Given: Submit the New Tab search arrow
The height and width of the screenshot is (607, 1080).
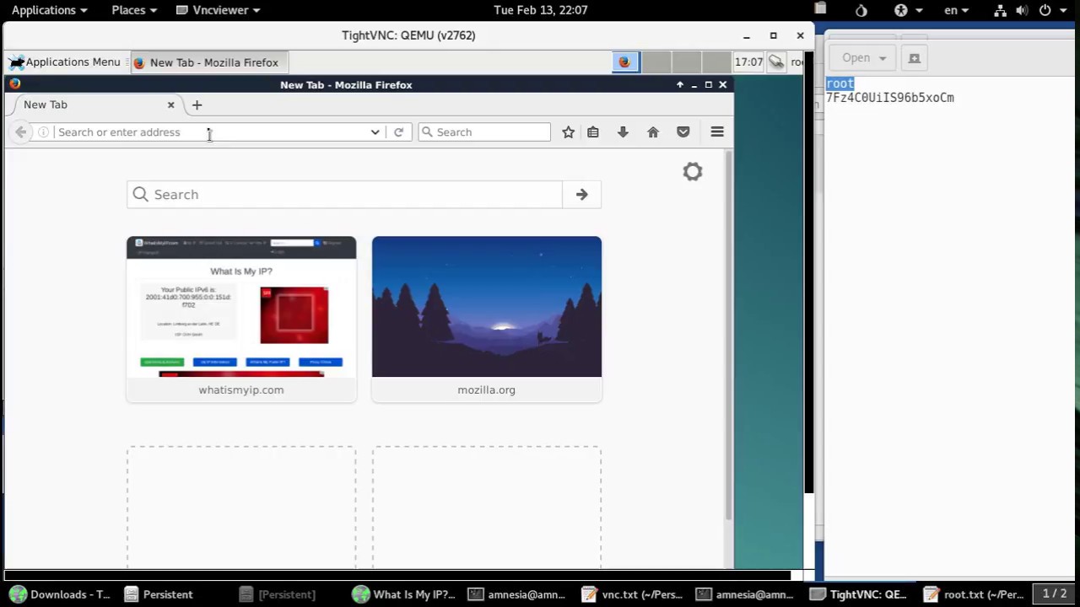Looking at the screenshot, I should tap(582, 195).
